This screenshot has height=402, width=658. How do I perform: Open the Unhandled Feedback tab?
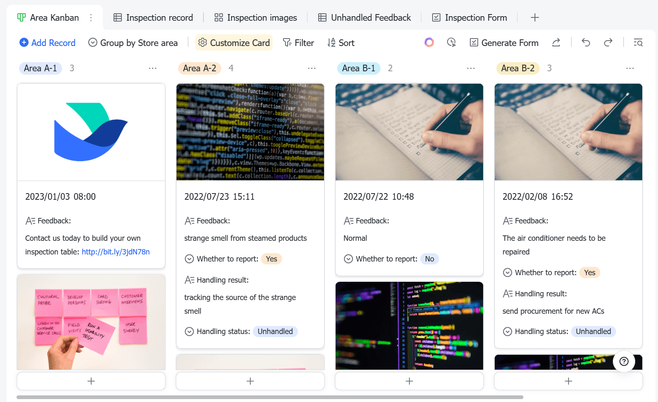click(364, 17)
